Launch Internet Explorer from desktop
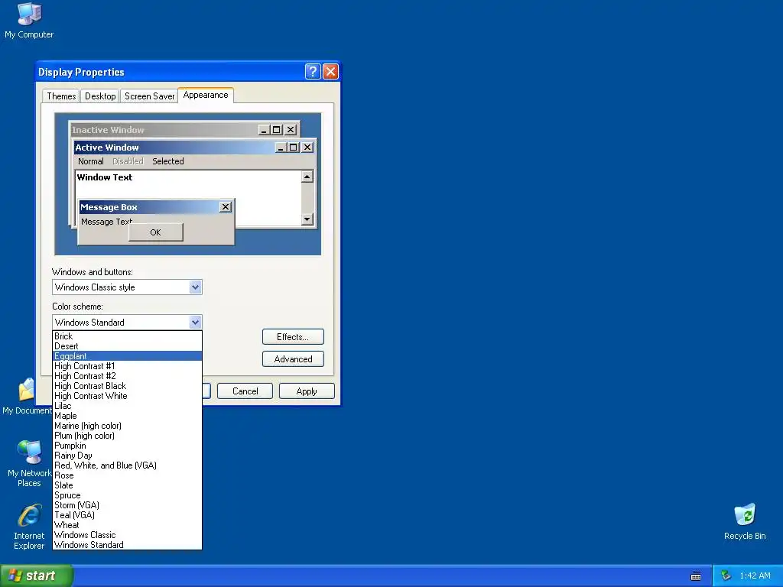The width and height of the screenshot is (783, 587). (29, 527)
